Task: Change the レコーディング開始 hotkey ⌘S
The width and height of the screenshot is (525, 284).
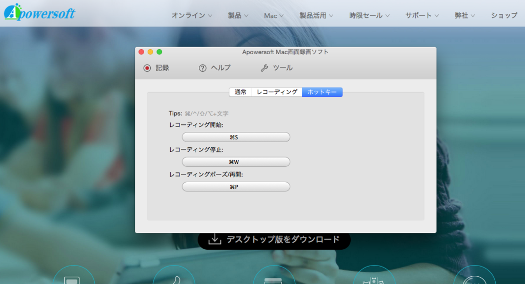Action: tap(236, 137)
